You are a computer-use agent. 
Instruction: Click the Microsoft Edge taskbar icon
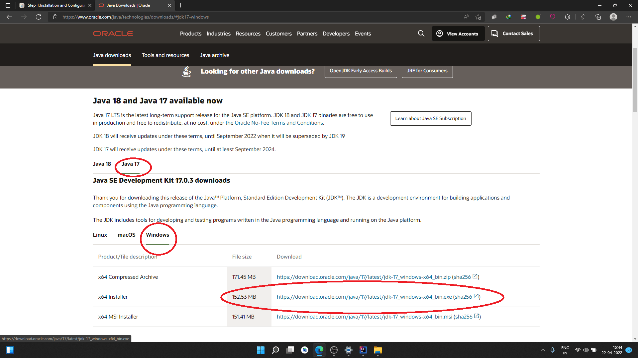click(x=319, y=350)
